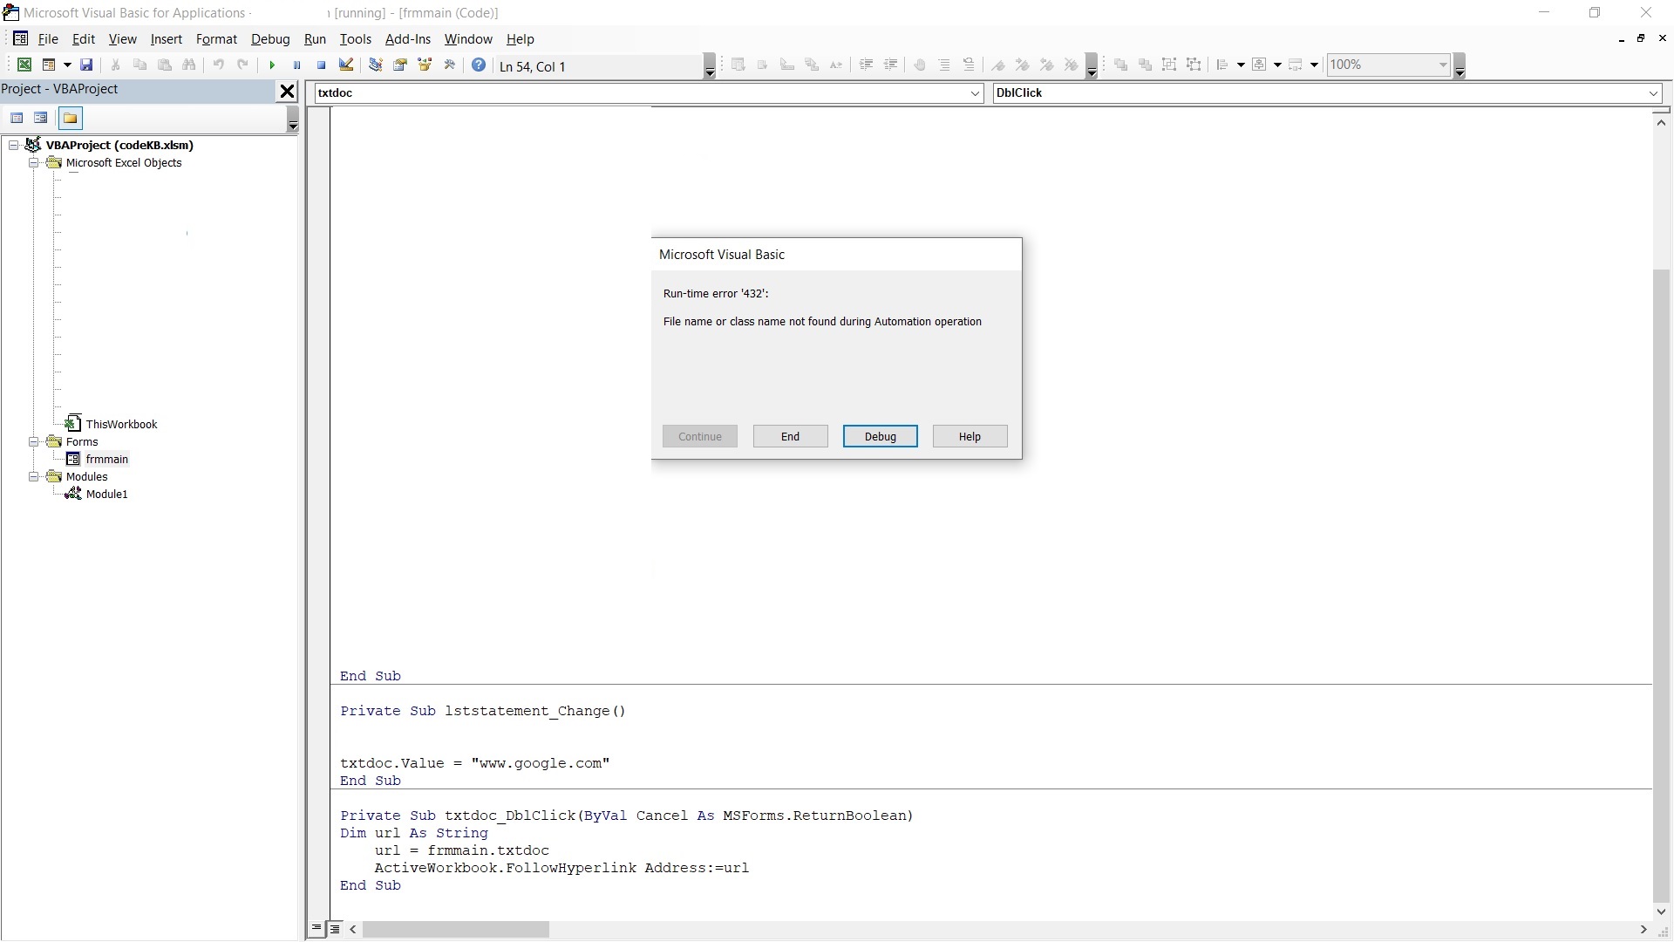Click the View Microsoft Excel icon
The image size is (1674, 942).
coord(24,65)
